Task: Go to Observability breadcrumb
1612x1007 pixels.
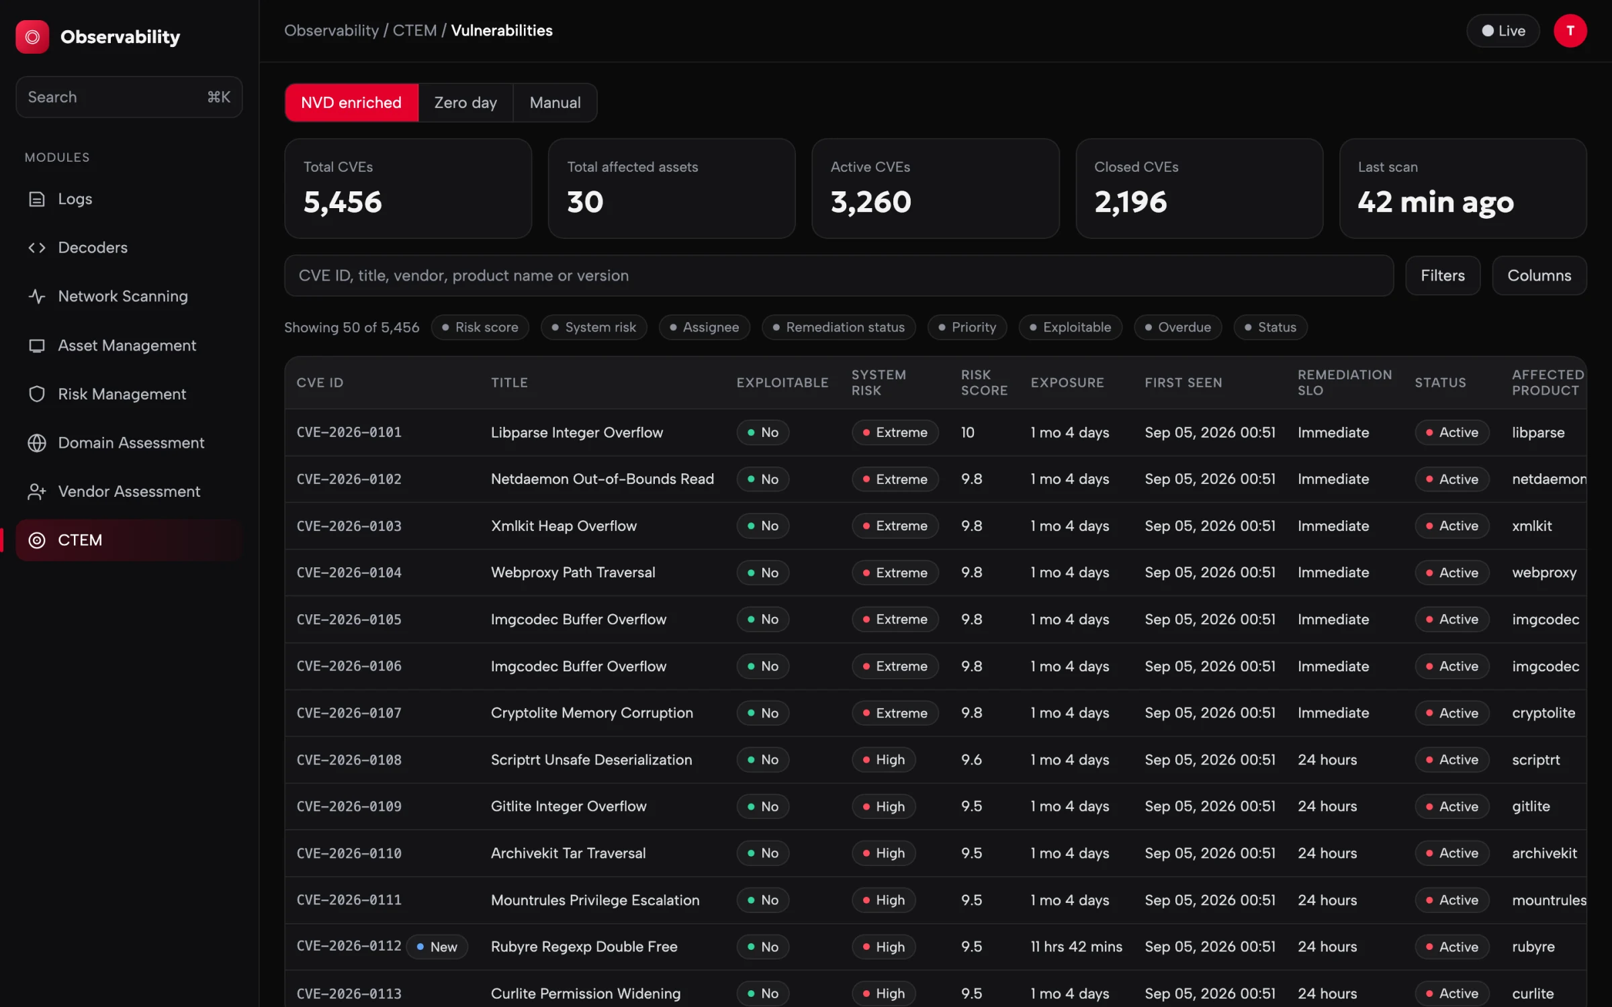Action: pyautogui.click(x=331, y=31)
